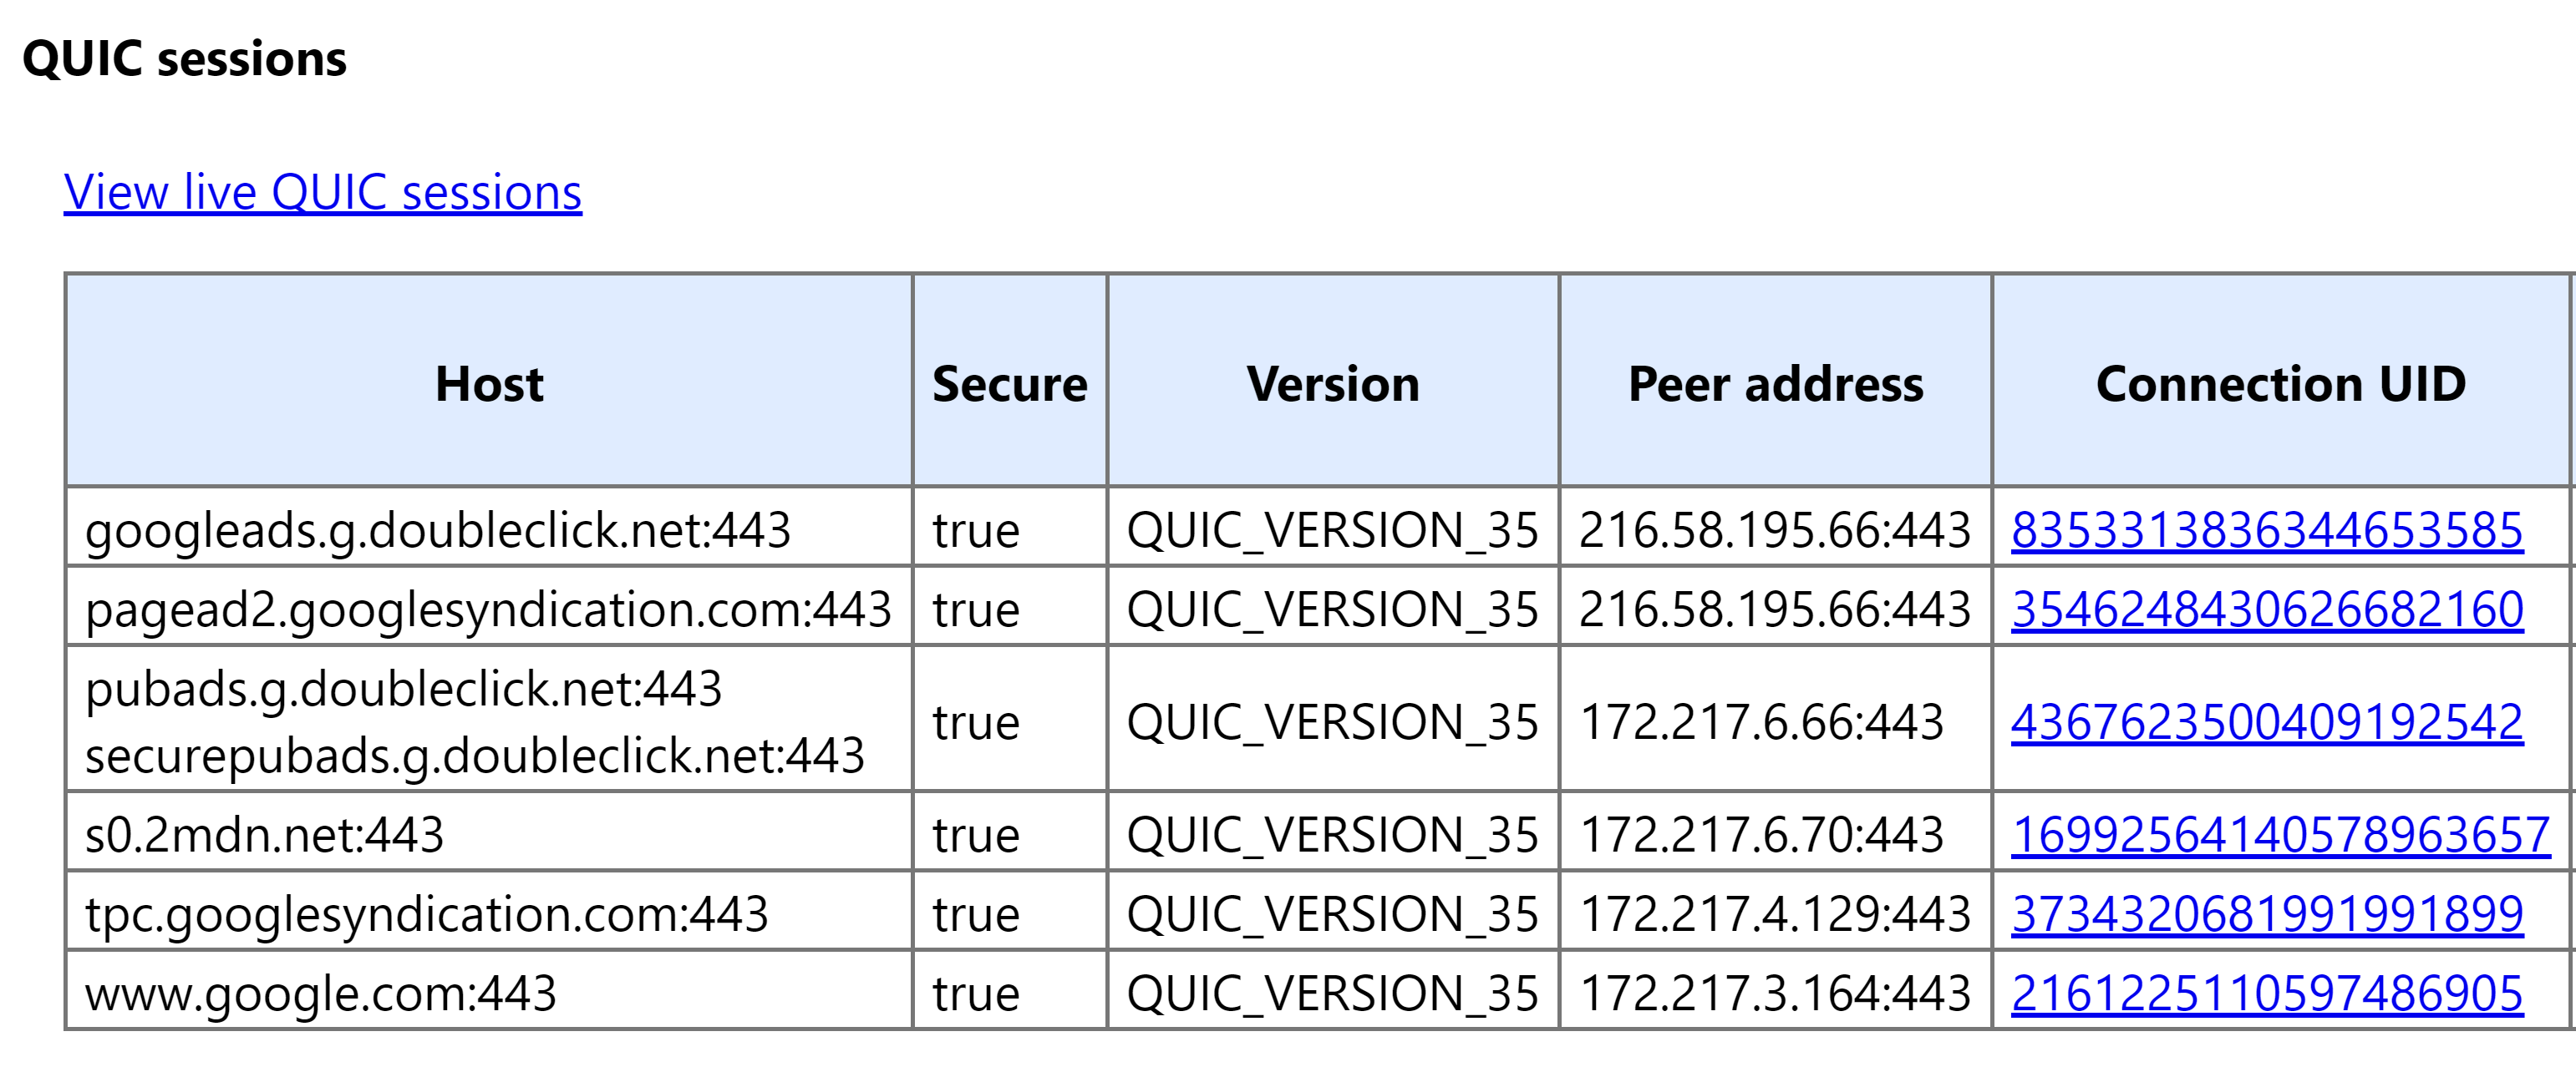Select the s0.2mdn.net:443 host cell
Image resolution: width=2576 pixels, height=1067 pixels.
[489, 834]
